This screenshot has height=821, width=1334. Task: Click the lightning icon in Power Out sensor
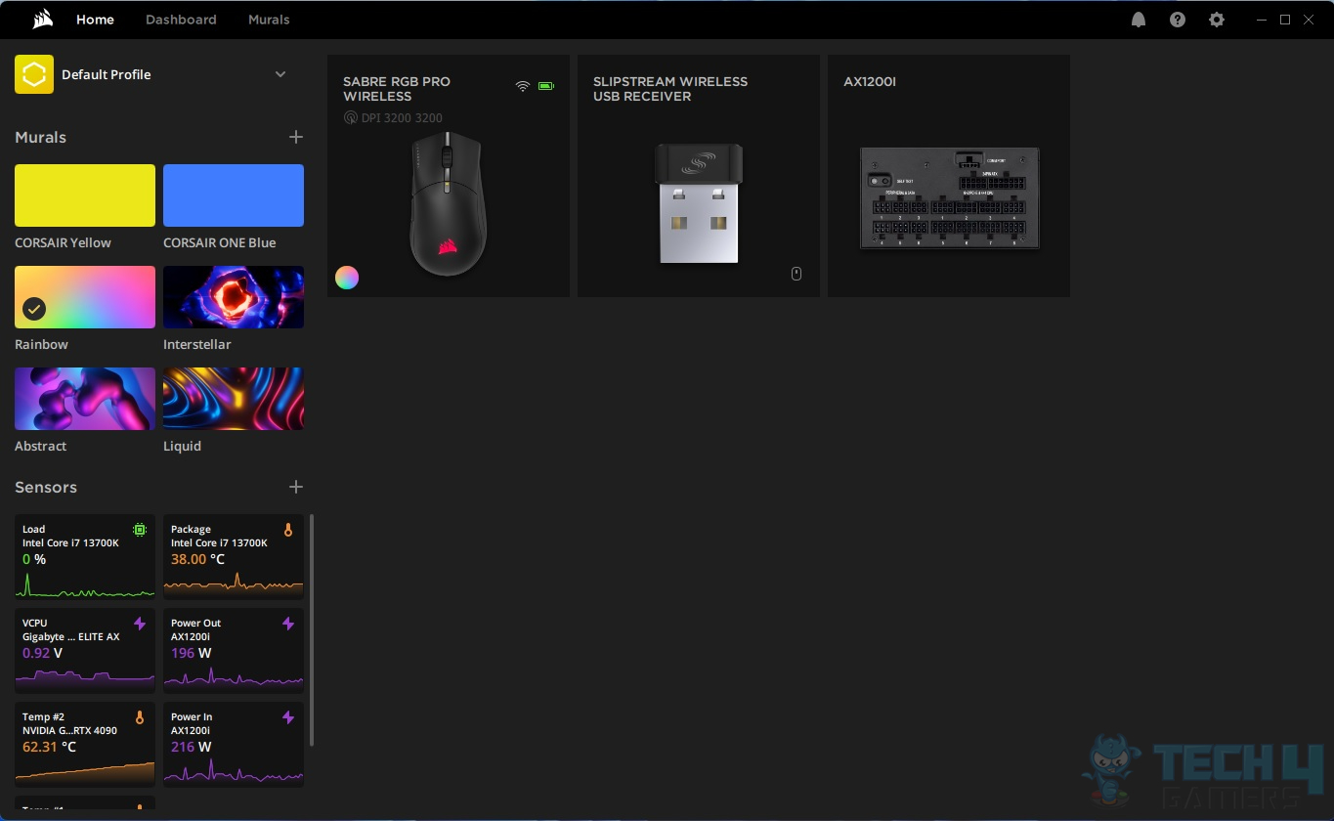288,624
